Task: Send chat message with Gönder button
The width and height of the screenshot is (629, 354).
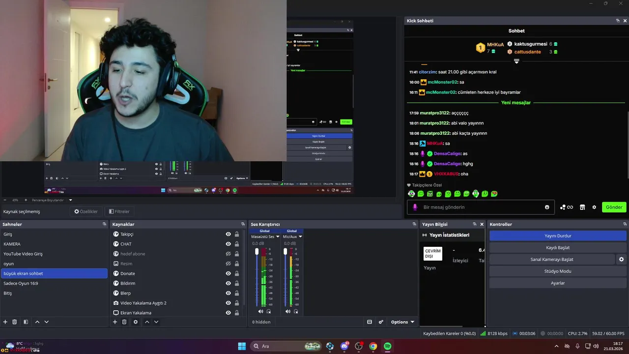Action: [614, 207]
